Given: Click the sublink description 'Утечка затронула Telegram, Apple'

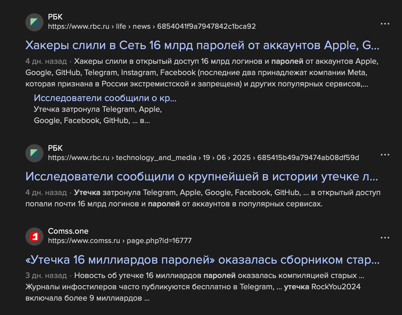Looking at the screenshot, I should tap(98, 115).
